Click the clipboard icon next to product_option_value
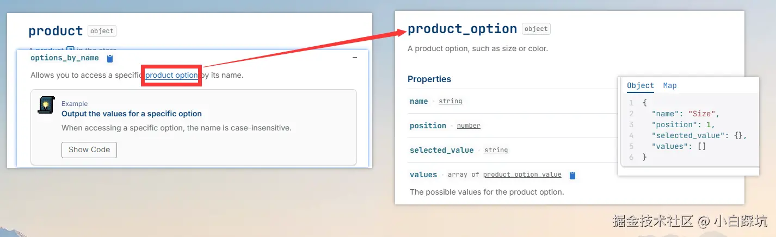 pos(572,175)
